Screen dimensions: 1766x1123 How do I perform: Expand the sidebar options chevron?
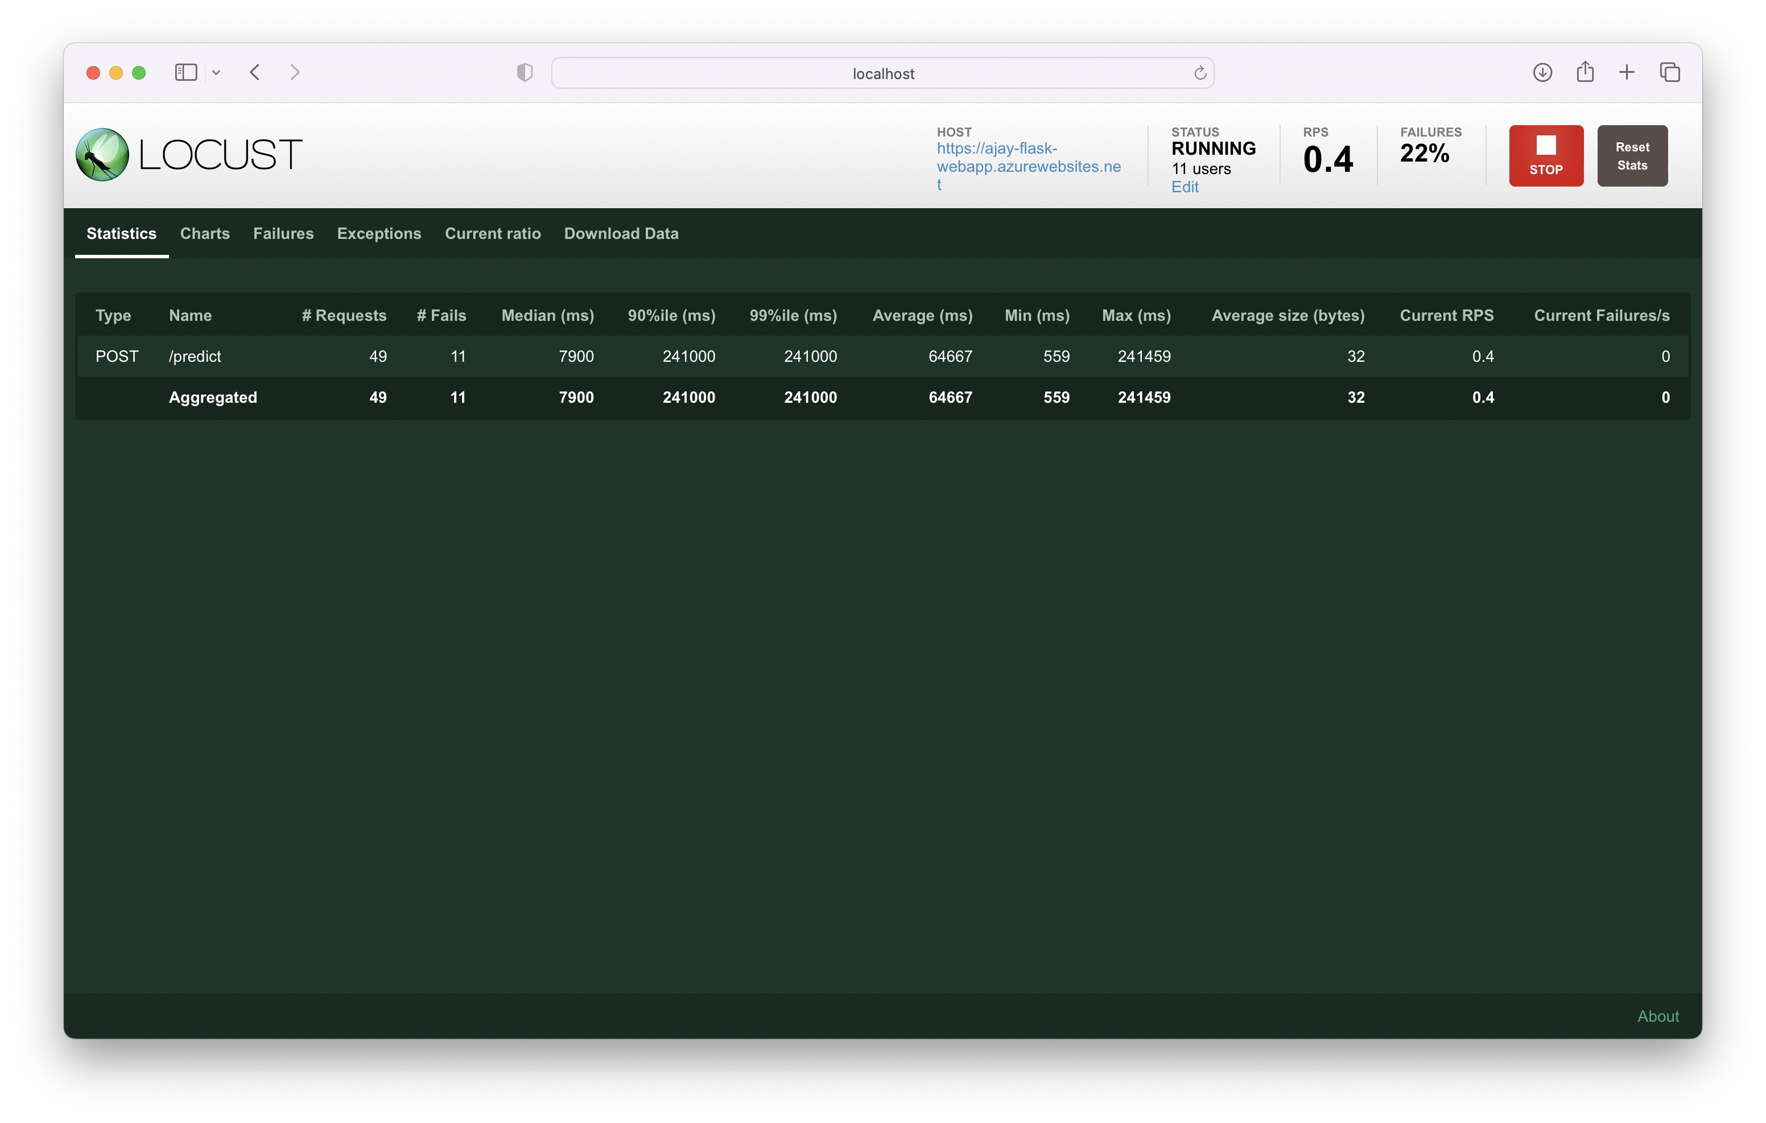click(216, 72)
